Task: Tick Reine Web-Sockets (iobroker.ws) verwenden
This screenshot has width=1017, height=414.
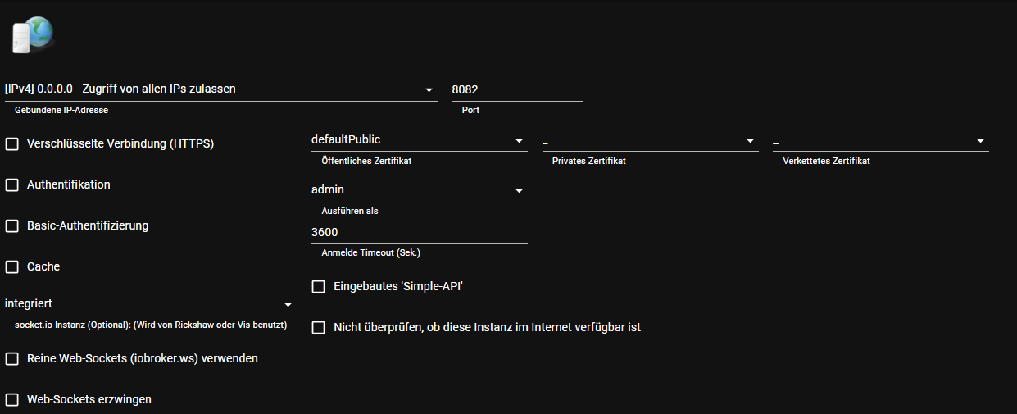Action: (x=12, y=359)
